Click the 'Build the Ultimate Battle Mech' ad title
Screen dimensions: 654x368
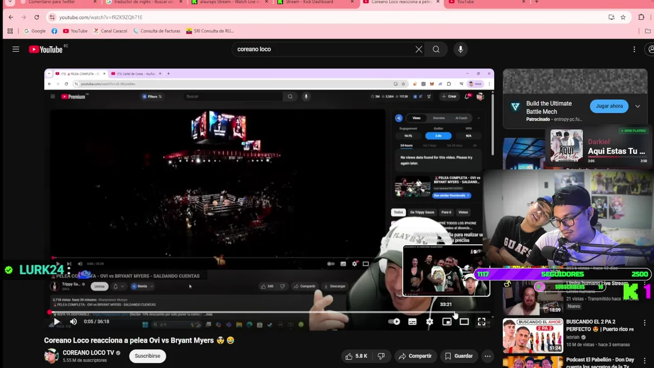549,107
